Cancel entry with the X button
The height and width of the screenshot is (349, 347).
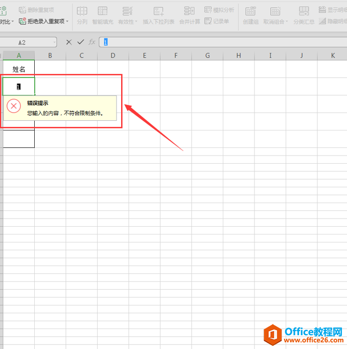[x=69, y=42]
